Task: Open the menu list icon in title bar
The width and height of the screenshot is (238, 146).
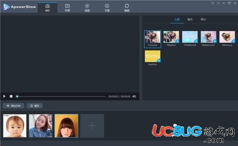Action: 218,3
